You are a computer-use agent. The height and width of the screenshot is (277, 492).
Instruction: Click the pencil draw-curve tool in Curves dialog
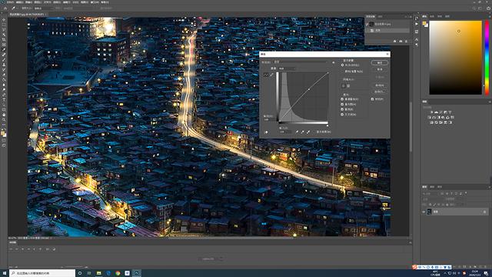[271, 75]
